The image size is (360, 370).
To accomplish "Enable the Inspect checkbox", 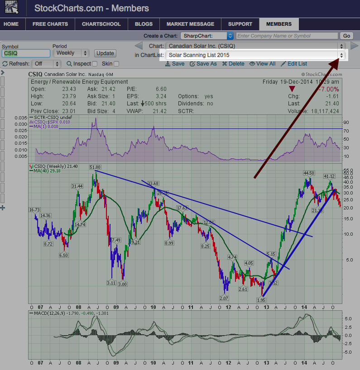I will (95, 64).
